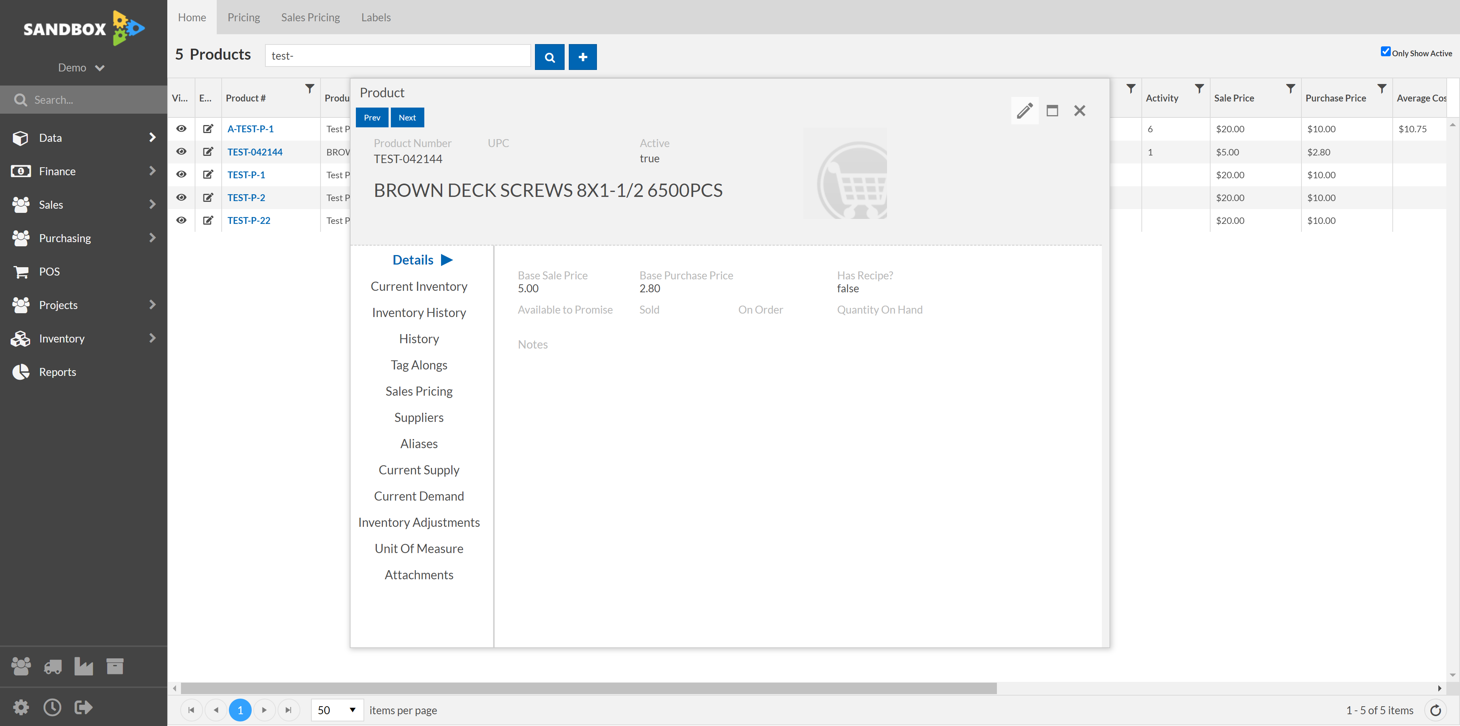Click the logout arrow icon in sidebar footer
Viewport: 1460px width, 726px height.
[83, 707]
